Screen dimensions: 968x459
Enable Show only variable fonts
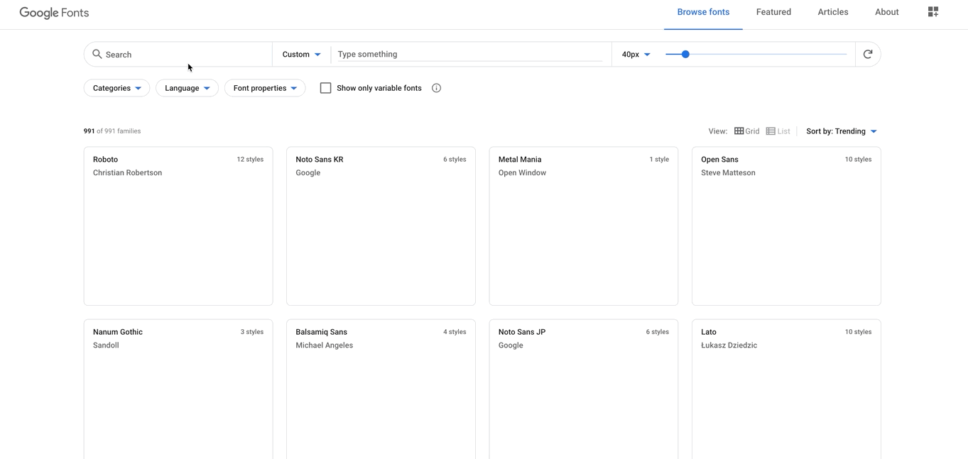[x=325, y=87]
